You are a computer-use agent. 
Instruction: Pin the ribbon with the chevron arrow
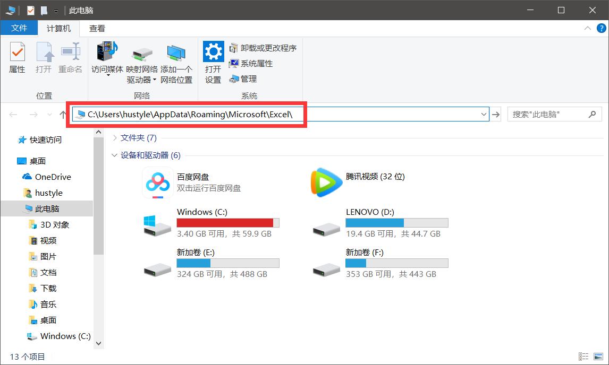point(587,28)
